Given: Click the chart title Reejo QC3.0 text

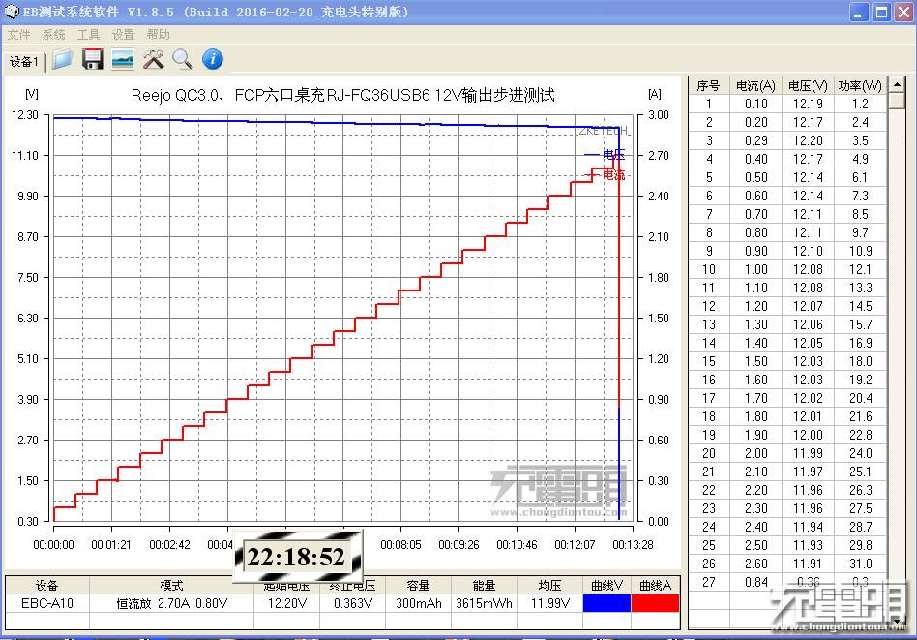Looking at the screenshot, I should 342,95.
